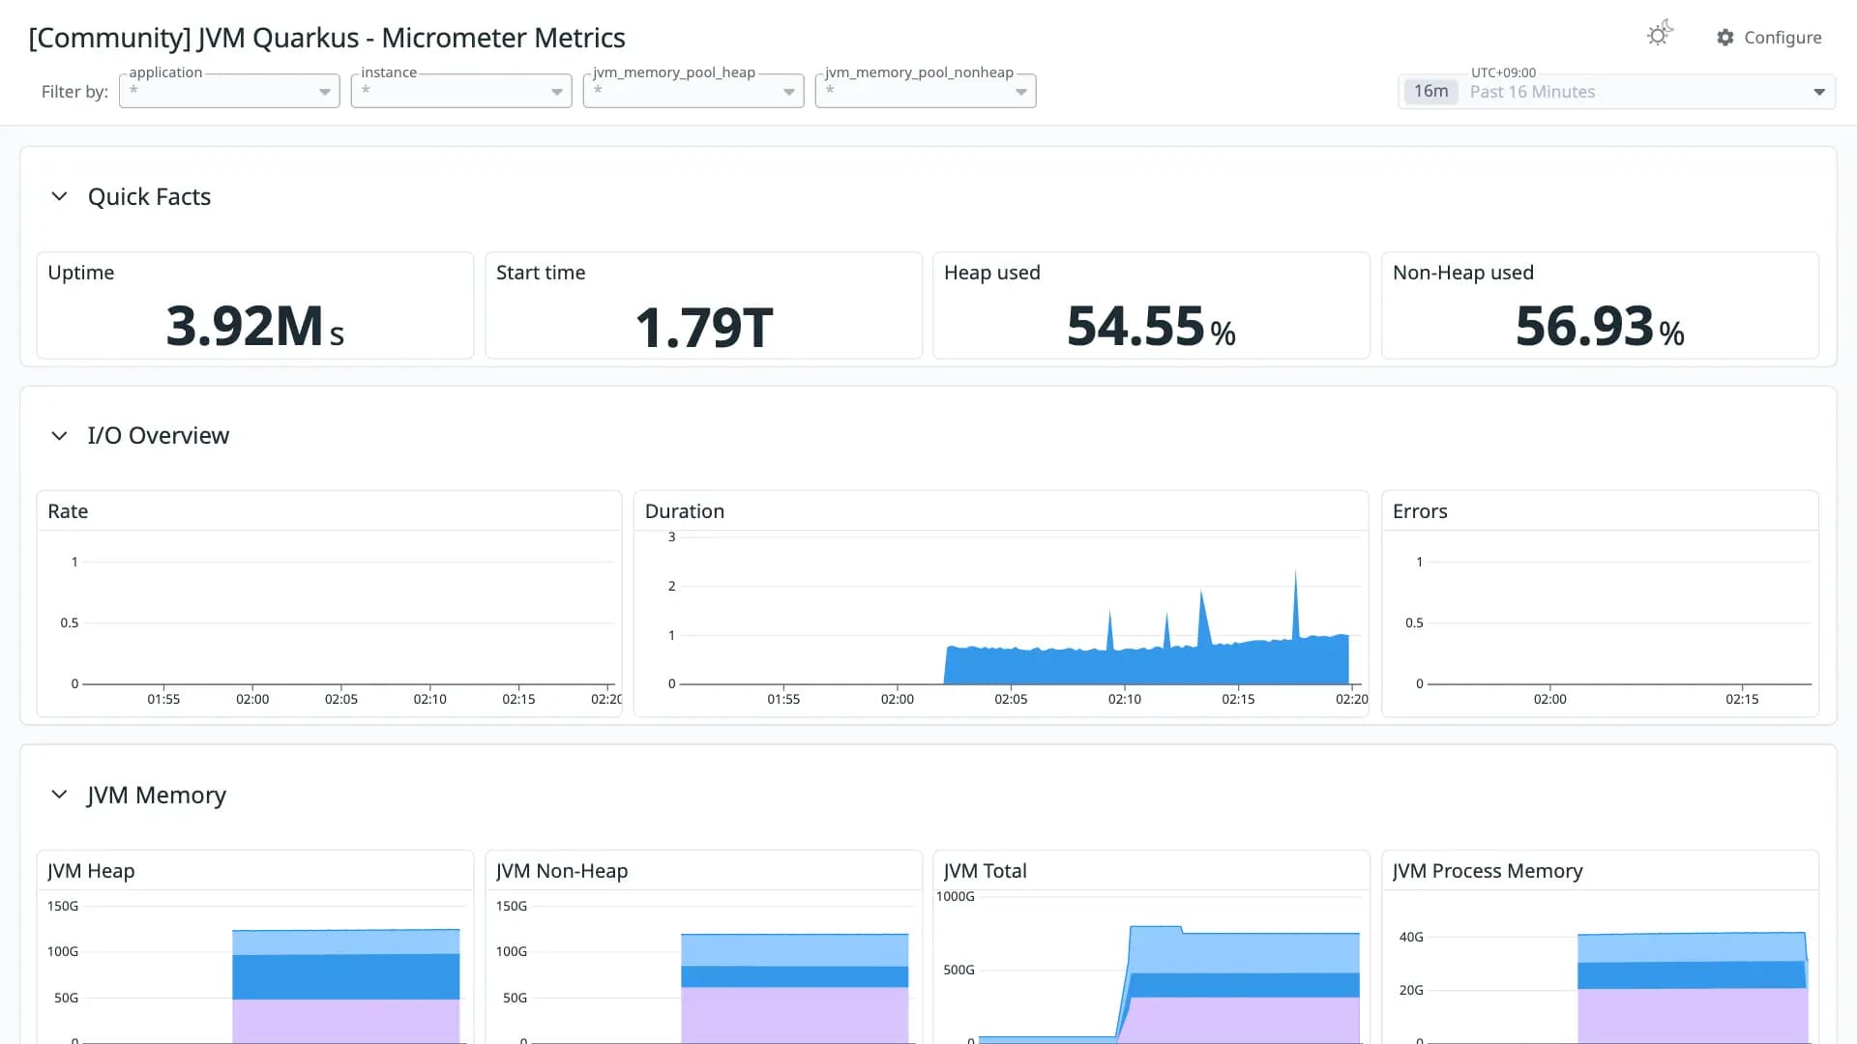This screenshot has width=1857, height=1044.
Task: Click the Rate graph title
Action: [68, 511]
